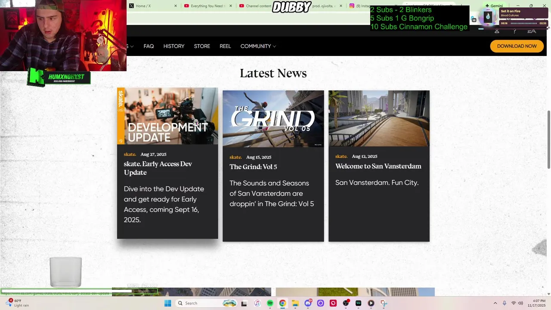Open Snipping Tool from the taskbar
The image size is (551, 310).
[x=384, y=303]
